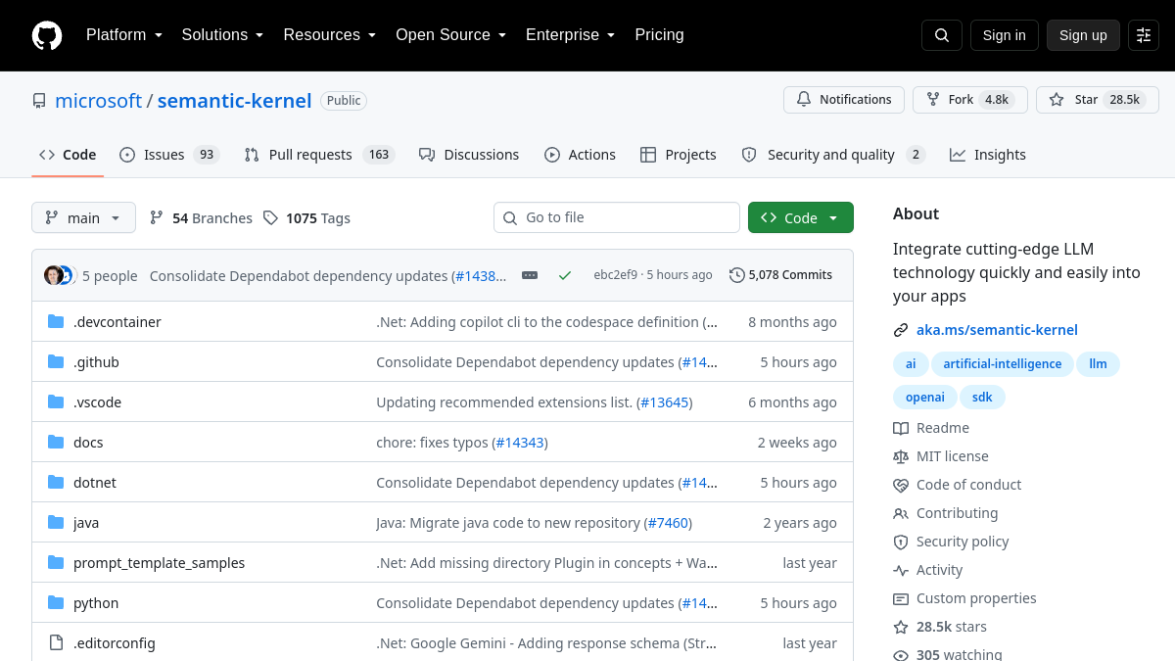Click the commit author avatar
Viewport: 1175px width, 661px height.
54,275
